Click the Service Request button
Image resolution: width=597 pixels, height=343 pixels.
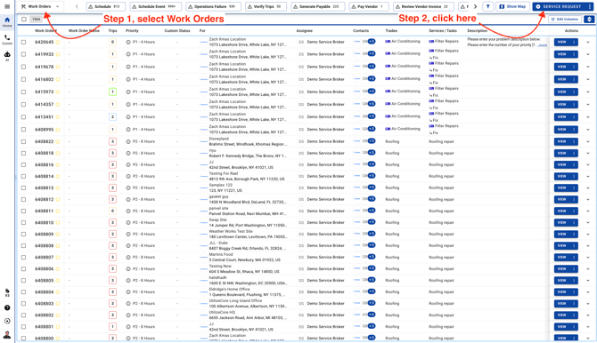(560, 6)
